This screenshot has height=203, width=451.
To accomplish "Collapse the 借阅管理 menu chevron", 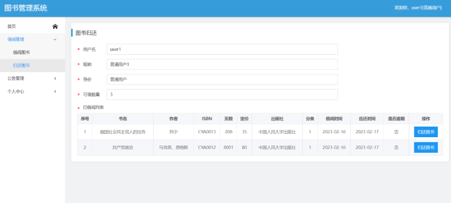I will click(55, 39).
